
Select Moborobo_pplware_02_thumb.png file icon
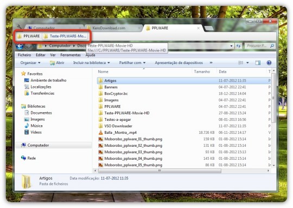[x=101, y=146]
